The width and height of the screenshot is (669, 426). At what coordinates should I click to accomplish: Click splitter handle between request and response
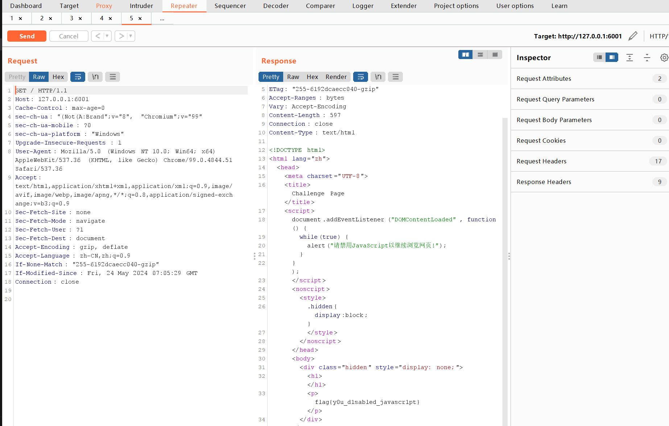255,256
